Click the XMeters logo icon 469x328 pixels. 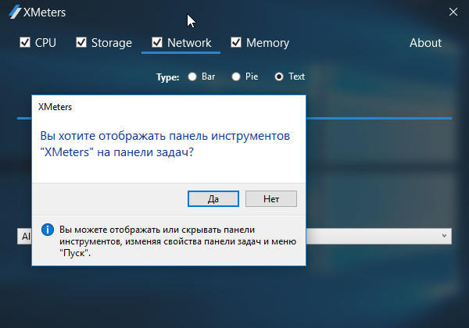15,12
